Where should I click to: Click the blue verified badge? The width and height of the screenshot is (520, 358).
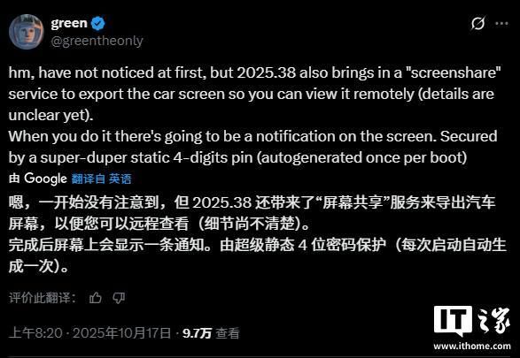97,24
